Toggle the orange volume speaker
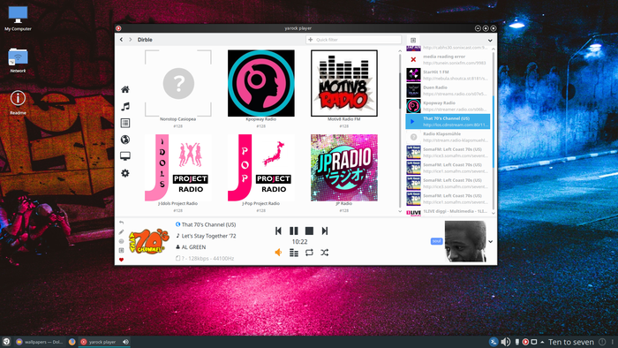618x348 pixels. [x=278, y=253]
